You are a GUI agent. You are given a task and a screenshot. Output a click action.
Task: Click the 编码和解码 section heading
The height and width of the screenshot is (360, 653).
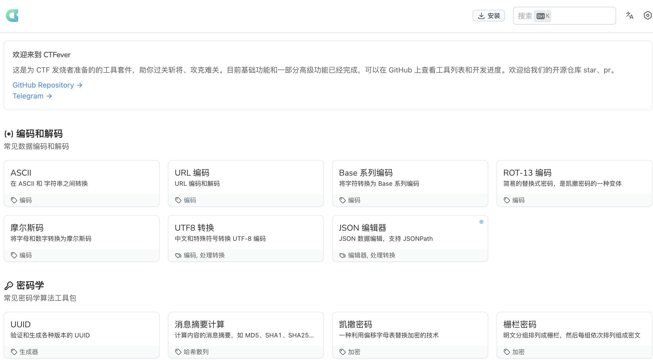click(40, 134)
